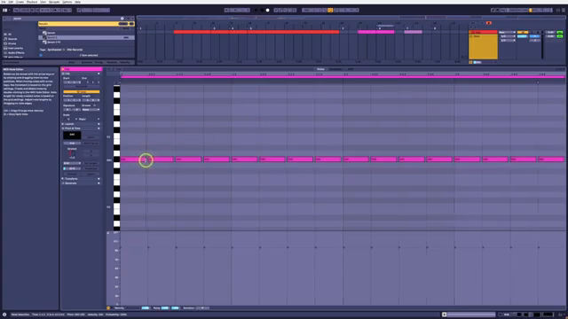Click the Stretch knob
Viewport: 568px width, 319px height.
pyautogui.click(x=71, y=153)
